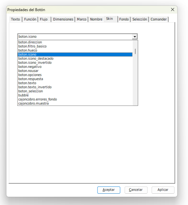Switch to the Texto tab
Image resolution: width=188 pixels, height=205 pixels.
[15, 19]
